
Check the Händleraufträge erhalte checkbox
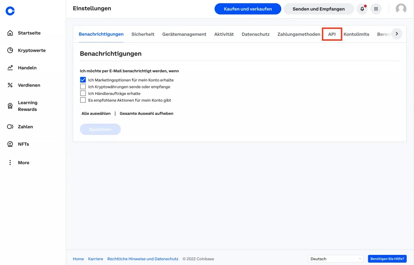[83, 93]
